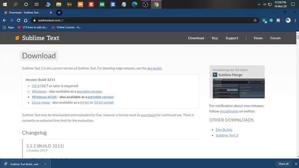Open the Sublime Merge promo screenshot
Viewport: 299px width, 168px height.
[x=239, y=88]
